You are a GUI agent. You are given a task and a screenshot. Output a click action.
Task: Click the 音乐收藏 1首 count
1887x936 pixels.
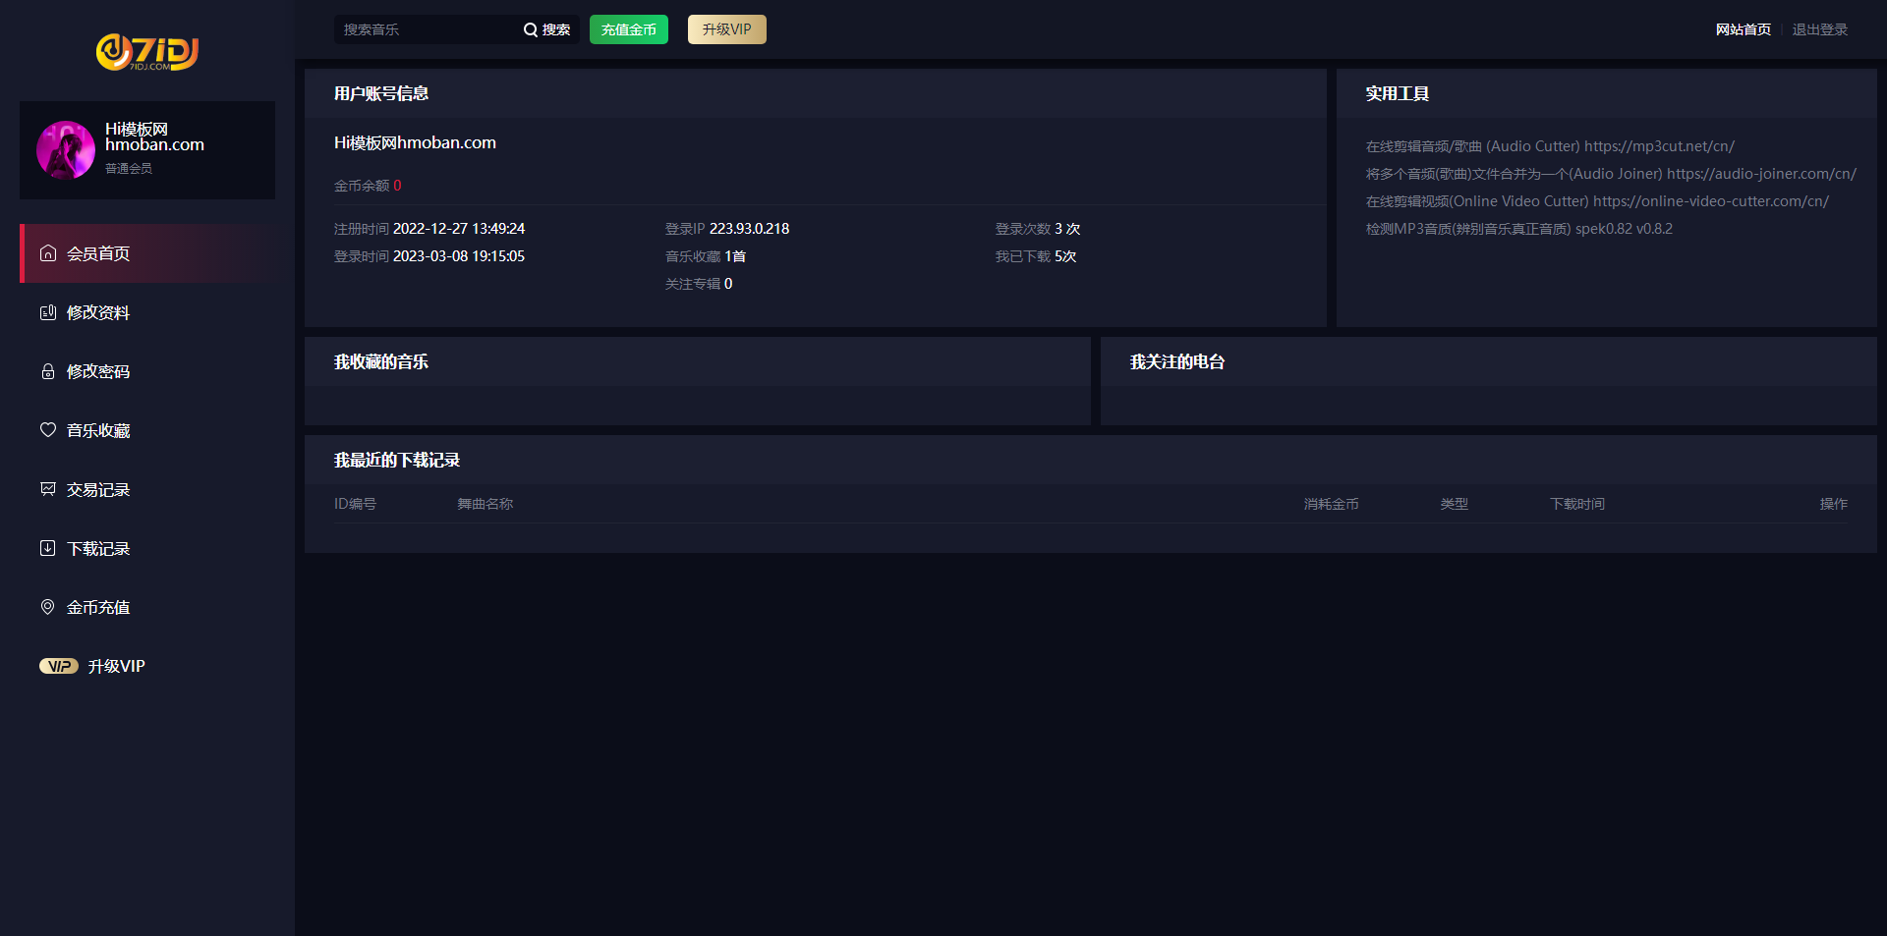pyautogui.click(x=706, y=256)
